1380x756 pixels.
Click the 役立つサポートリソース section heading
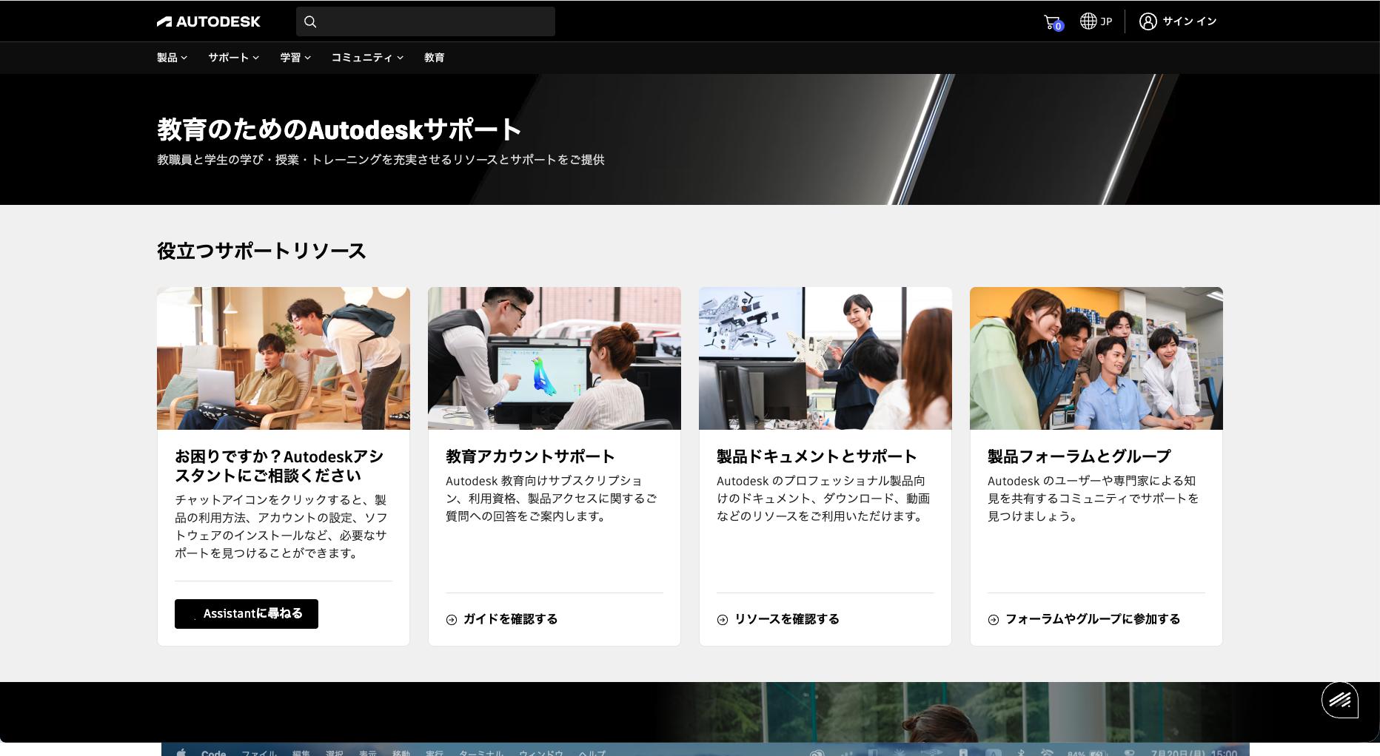[261, 251]
